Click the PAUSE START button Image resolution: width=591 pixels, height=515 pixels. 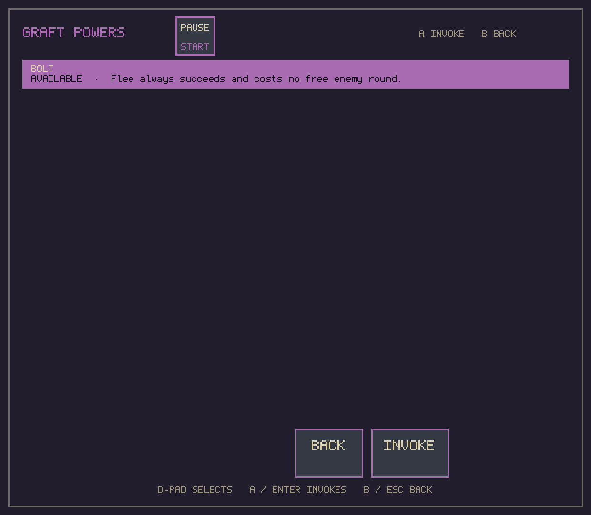pyautogui.click(x=195, y=36)
